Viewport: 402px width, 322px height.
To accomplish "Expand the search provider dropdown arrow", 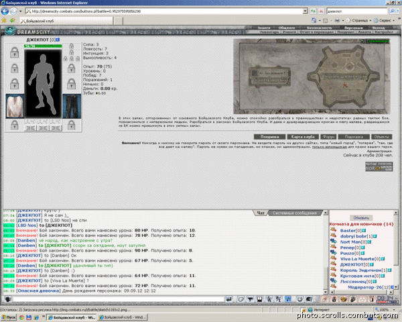I will (x=397, y=11).
